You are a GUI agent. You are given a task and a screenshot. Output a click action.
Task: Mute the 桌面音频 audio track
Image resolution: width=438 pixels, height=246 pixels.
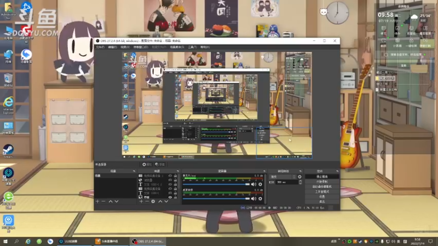click(253, 198)
